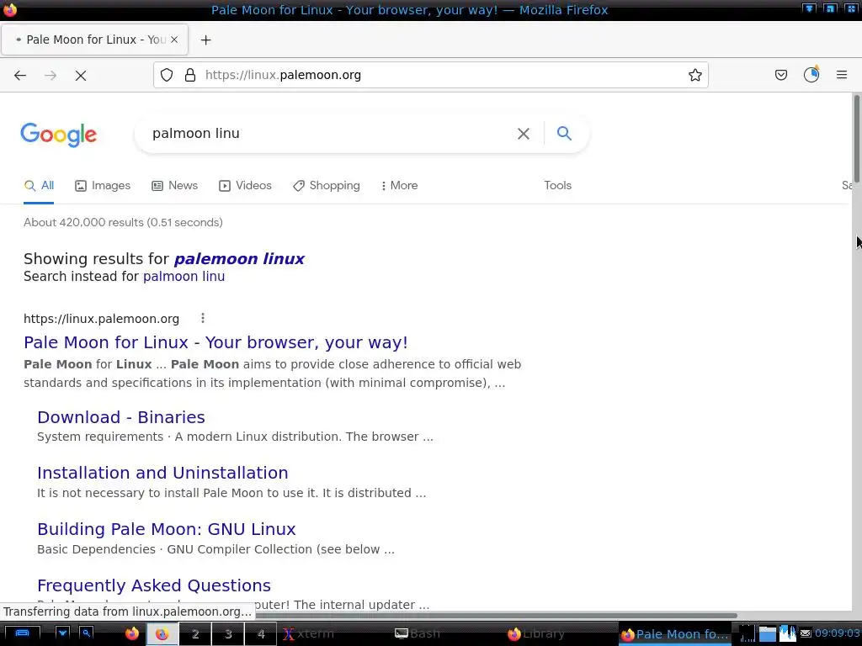The image size is (862, 646).
Task: Switch to workspace 2 in pager
Action: click(x=195, y=634)
